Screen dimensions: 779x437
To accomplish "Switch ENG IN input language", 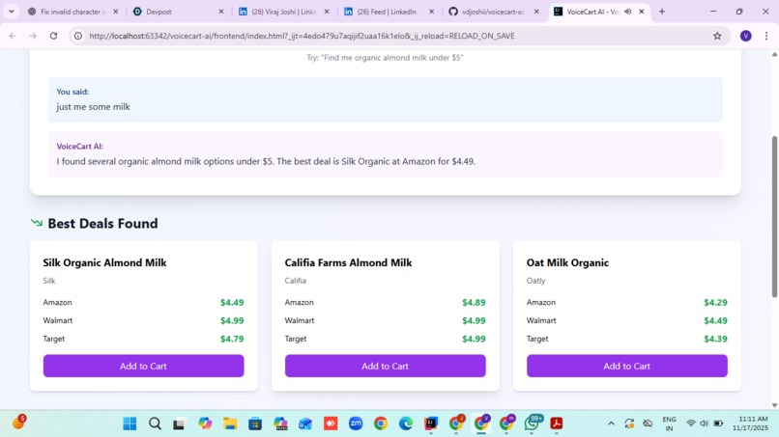I will coord(669,423).
